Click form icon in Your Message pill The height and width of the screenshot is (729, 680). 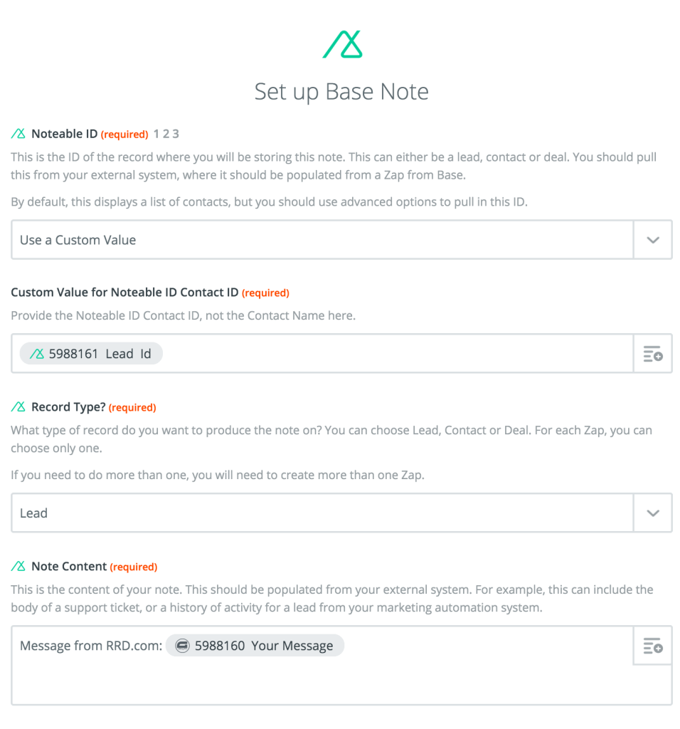pyautogui.click(x=183, y=645)
